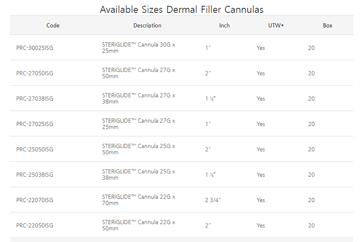Click the 2 3/4″ inch value
360x242 pixels.
[x=213, y=200]
